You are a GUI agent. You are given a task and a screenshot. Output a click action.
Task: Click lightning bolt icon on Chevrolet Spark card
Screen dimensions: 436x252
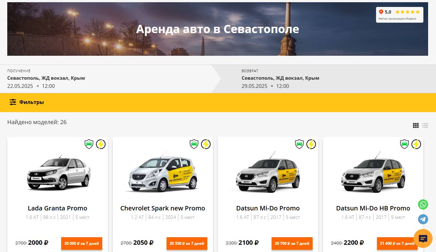(x=206, y=144)
